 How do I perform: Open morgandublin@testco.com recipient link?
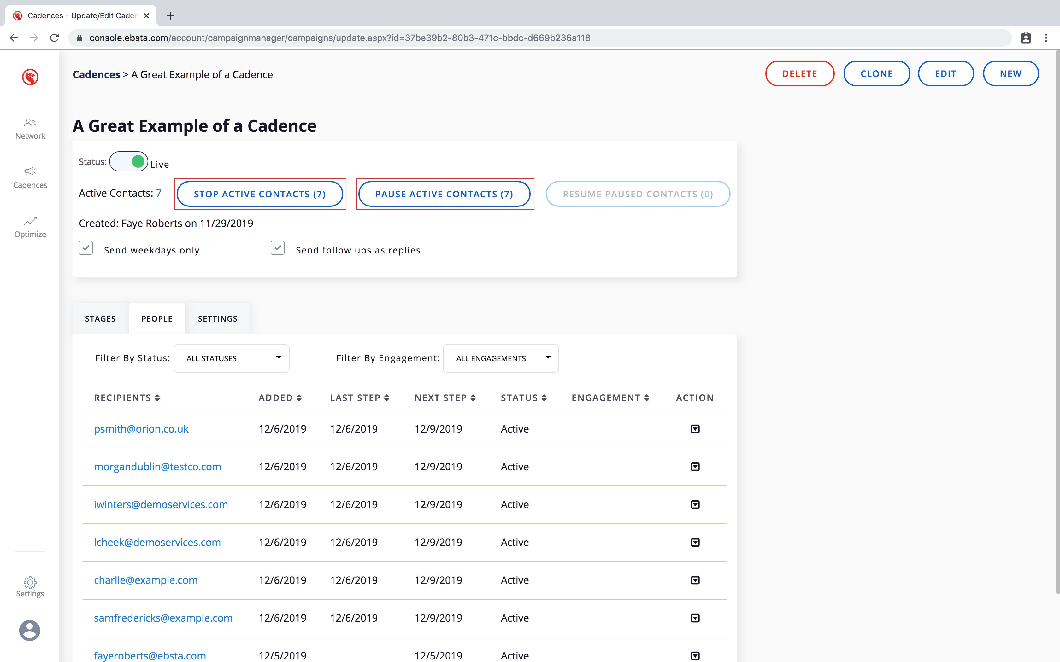157,467
